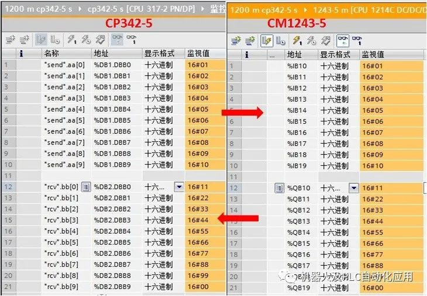The height and width of the screenshot is (296, 427).
Task: Click 监视值 column header in CP342-5 table
Action: click(x=205, y=54)
